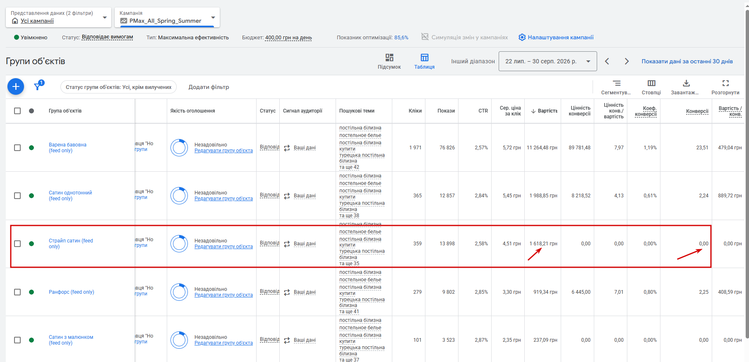The image size is (749, 362).
Task: Edit asset group for Страйп сатин
Action: (x=223, y=247)
